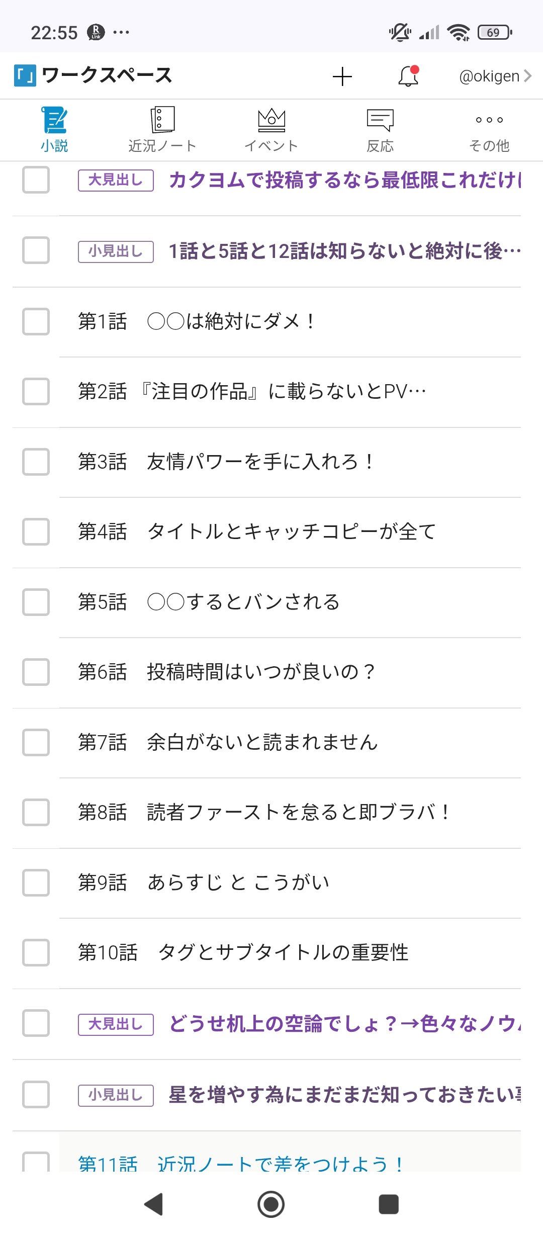543x1237 pixels.
Task: Tap the plus icon to create new
Action: tap(342, 76)
